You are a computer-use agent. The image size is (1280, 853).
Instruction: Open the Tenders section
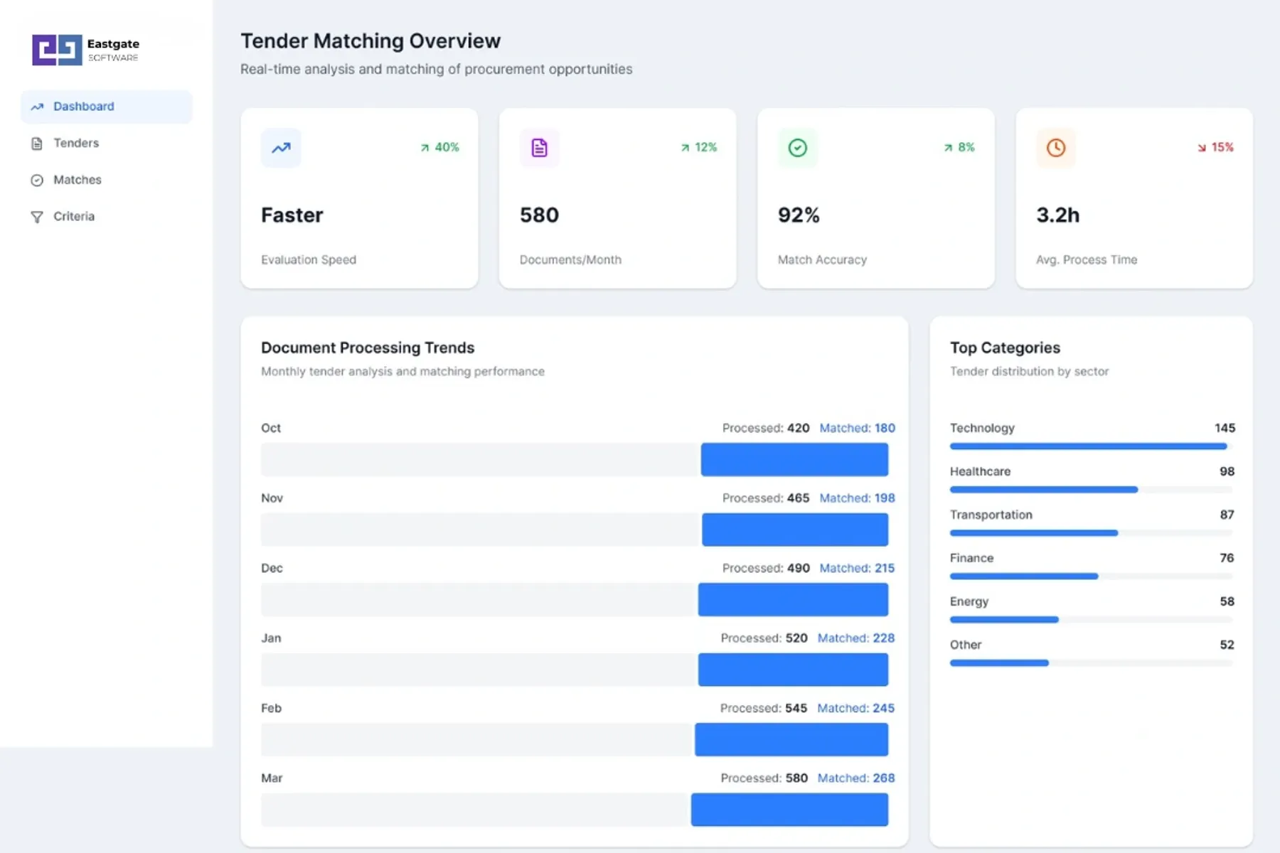coord(75,144)
